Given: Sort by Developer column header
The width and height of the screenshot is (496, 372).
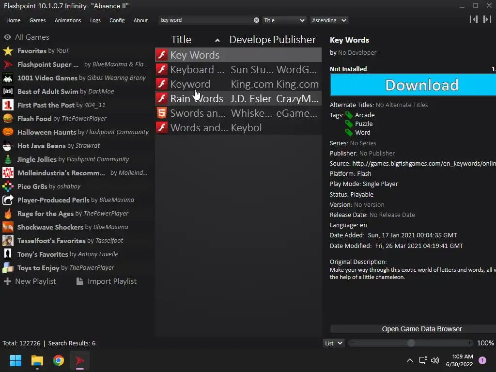Looking at the screenshot, I should [x=250, y=40].
